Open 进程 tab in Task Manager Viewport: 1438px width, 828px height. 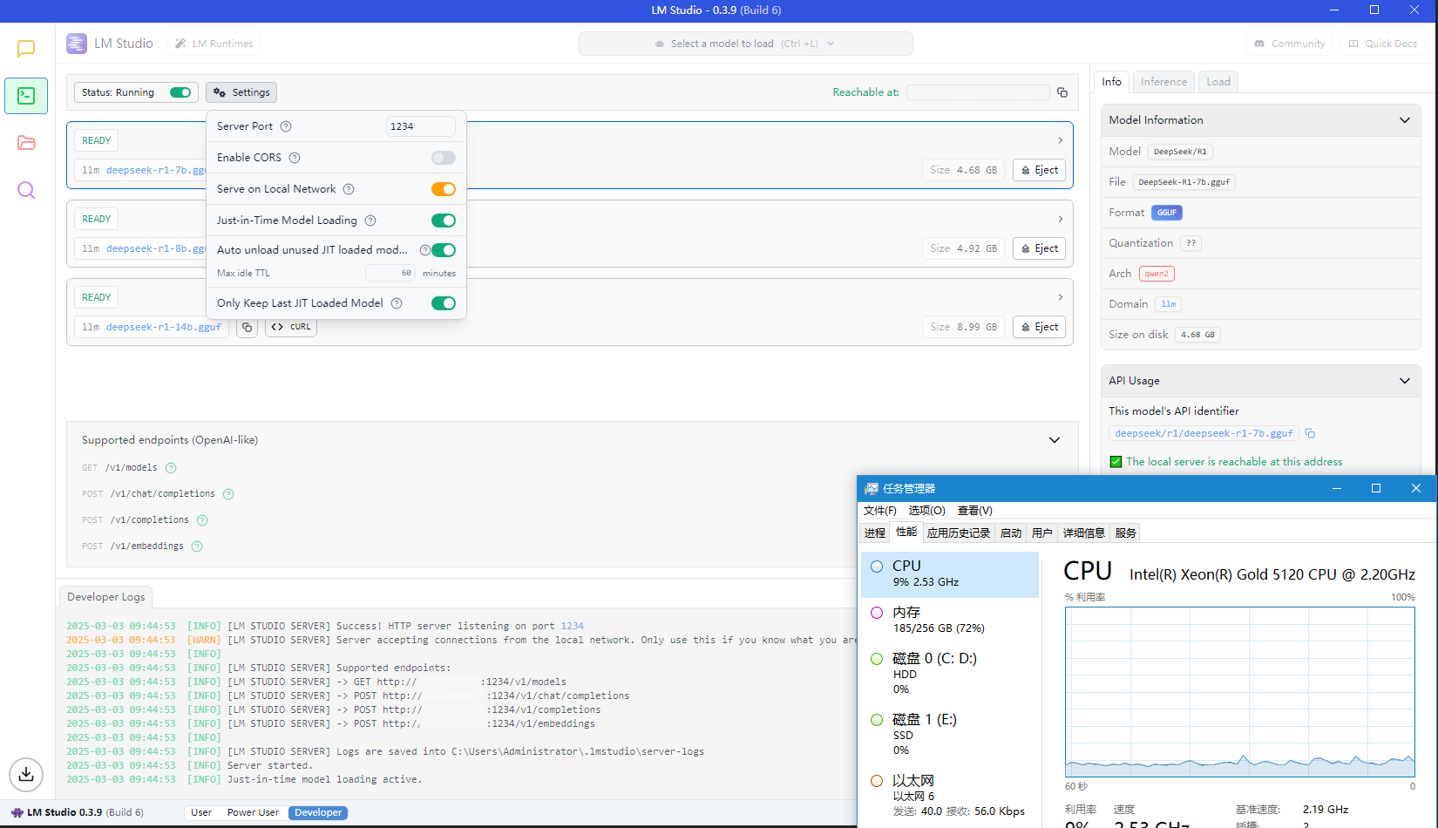(x=875, y=533)
